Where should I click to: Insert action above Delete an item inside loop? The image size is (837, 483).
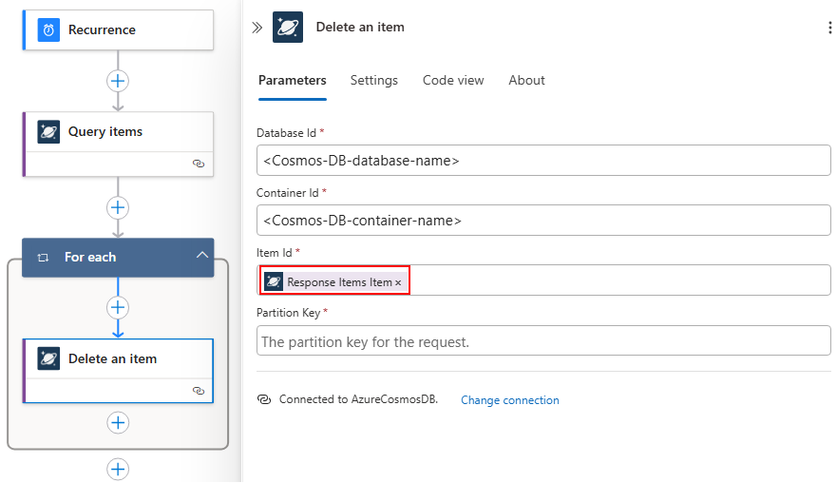[x=118, y=307]
